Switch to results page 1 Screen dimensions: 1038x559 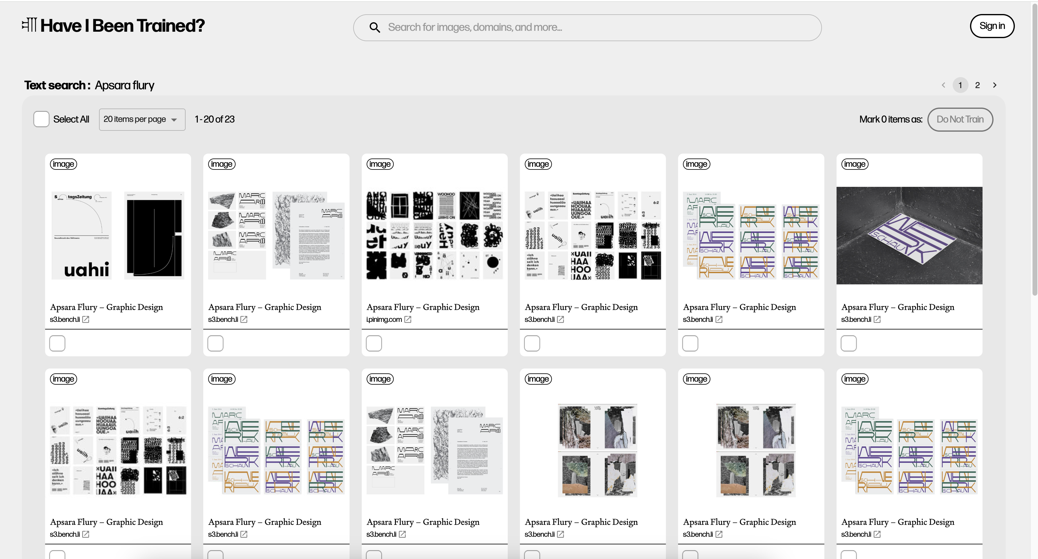pos(960,85)
